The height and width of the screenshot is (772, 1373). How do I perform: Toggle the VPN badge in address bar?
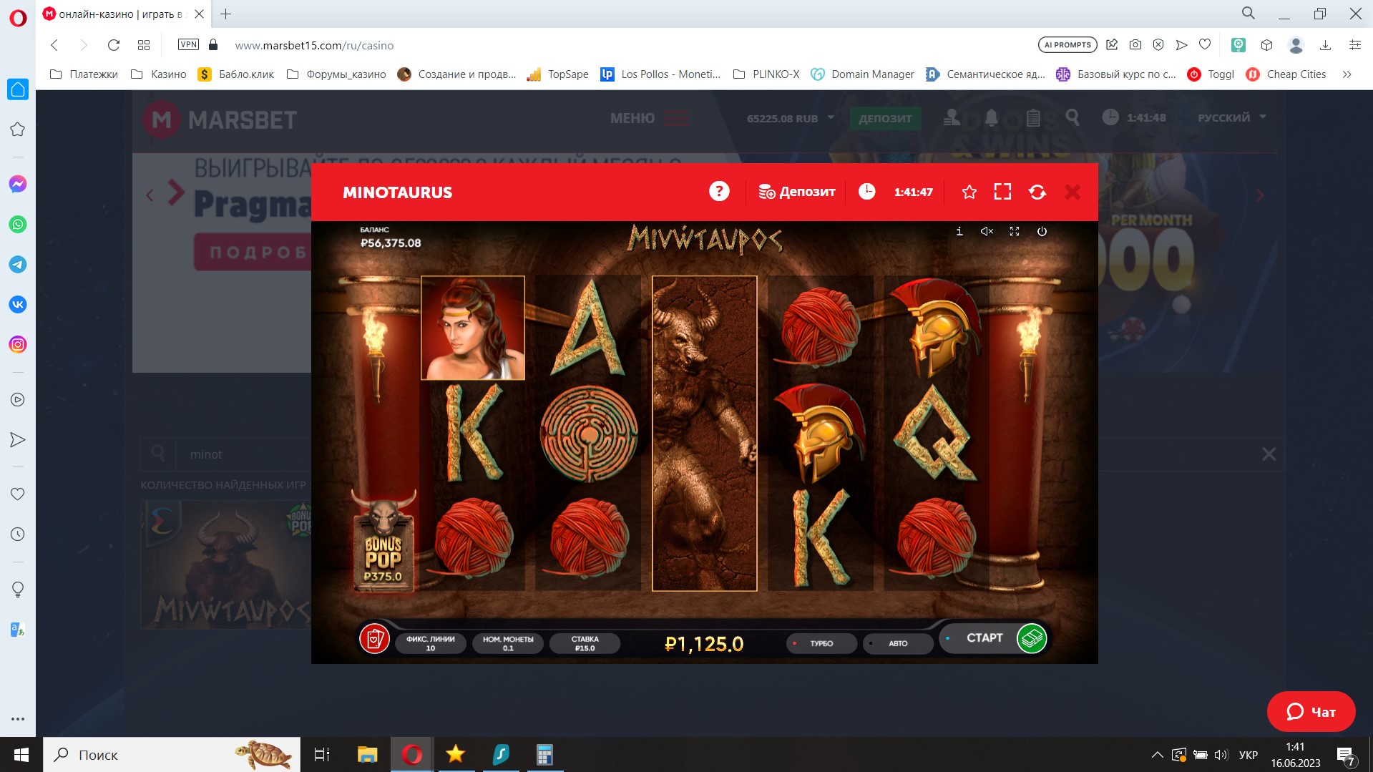tap(188, 44)
